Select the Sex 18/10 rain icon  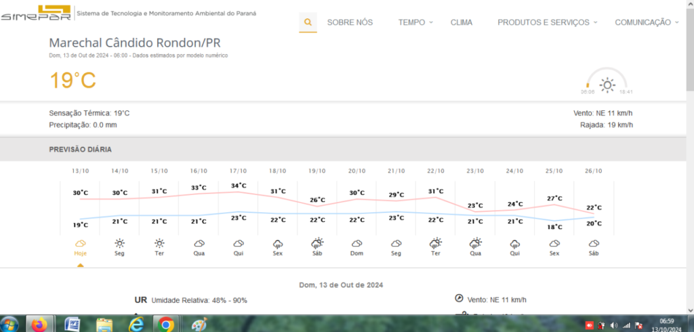pos(278,244)
